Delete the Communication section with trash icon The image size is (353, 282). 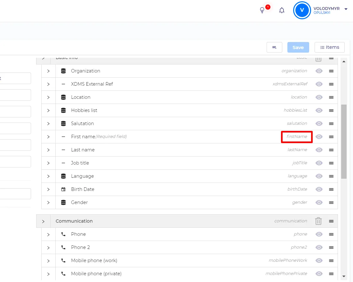tap(318, 221)
